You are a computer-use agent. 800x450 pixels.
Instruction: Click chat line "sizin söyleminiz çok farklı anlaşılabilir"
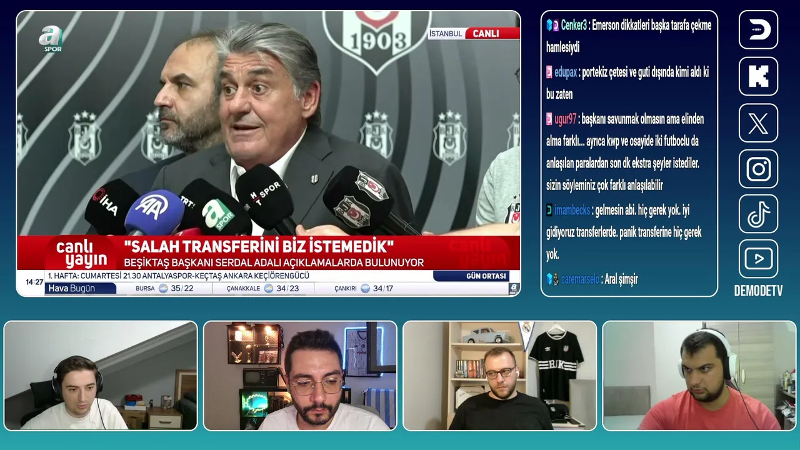604,186
